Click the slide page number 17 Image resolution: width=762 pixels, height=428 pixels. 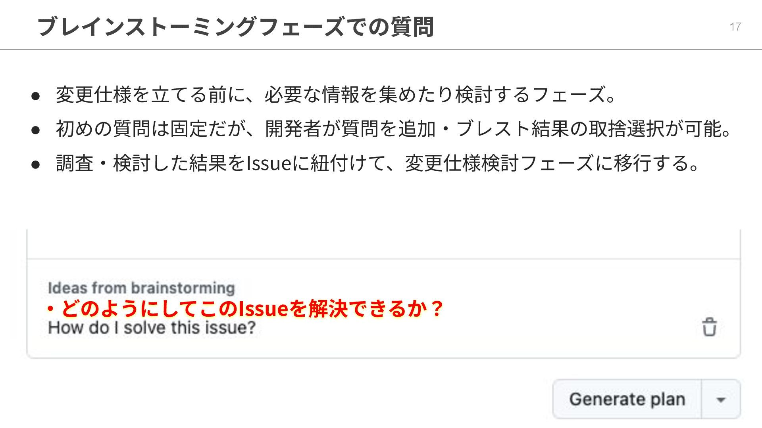click(x=735, y=27)
